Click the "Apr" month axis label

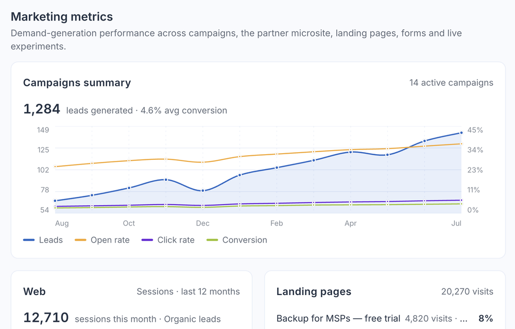(x=350, y=223)
